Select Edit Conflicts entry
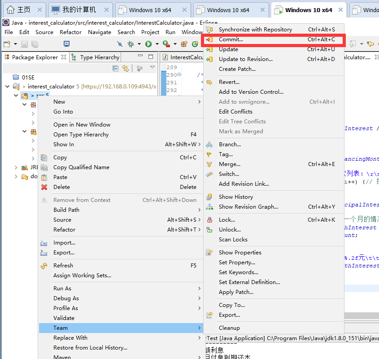Screen dimensions: 379x359 click(273, 112)
